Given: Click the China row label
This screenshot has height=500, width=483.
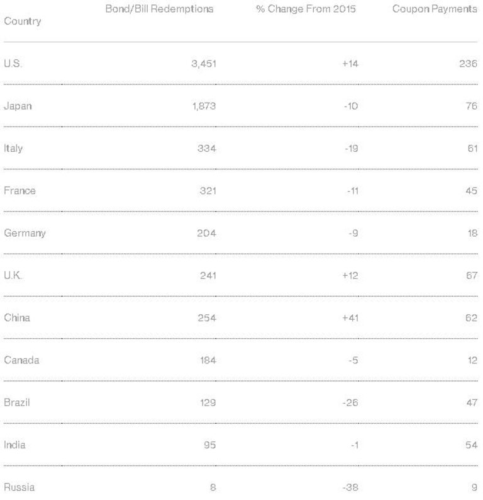Looking at the screenshot, I should [17, 318].
